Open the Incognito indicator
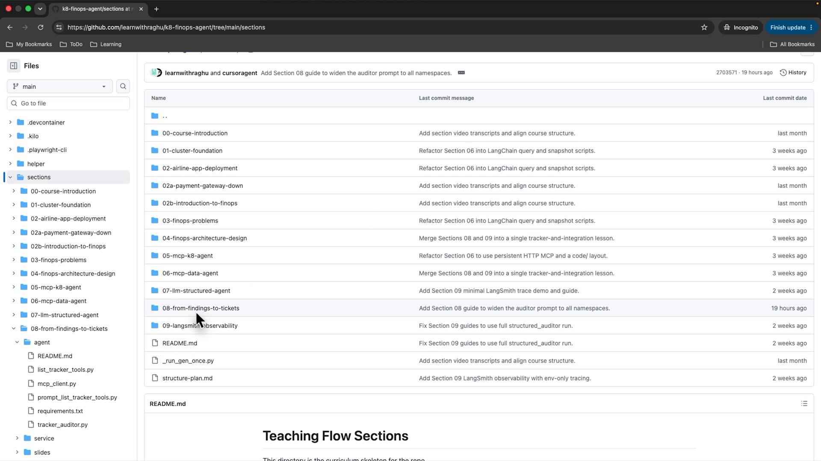 click(x=741, y=27)
